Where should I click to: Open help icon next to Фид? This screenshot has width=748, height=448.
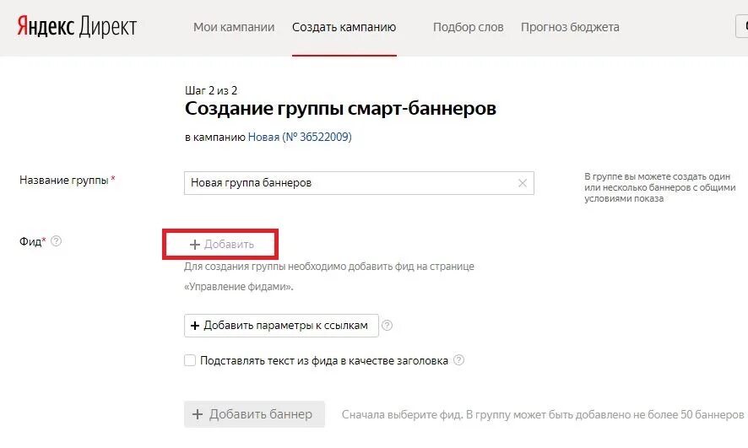click(56, 241)
